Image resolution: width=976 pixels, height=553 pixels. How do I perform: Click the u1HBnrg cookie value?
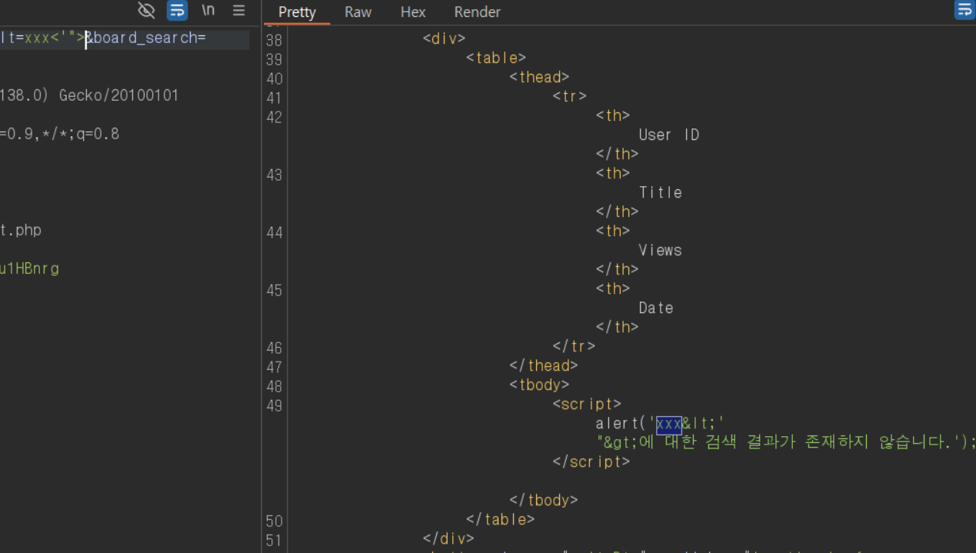(x=29, y=268)
